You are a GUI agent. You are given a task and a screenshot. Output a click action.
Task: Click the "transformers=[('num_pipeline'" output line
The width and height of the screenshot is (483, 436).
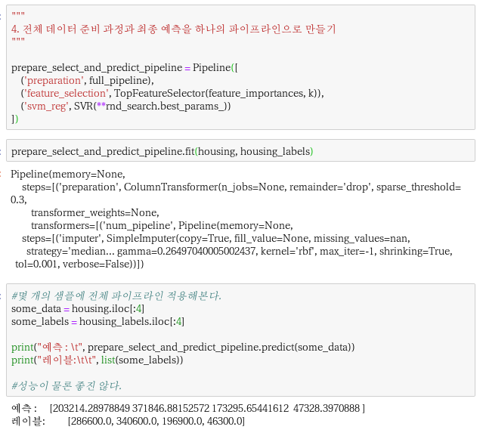[x=162, y=226]
